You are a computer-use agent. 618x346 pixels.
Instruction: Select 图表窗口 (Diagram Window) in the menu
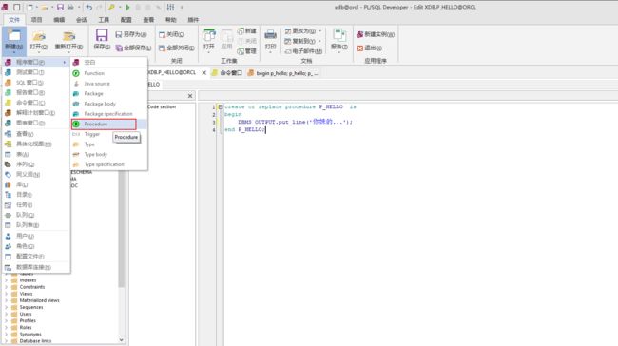(36, 123)
